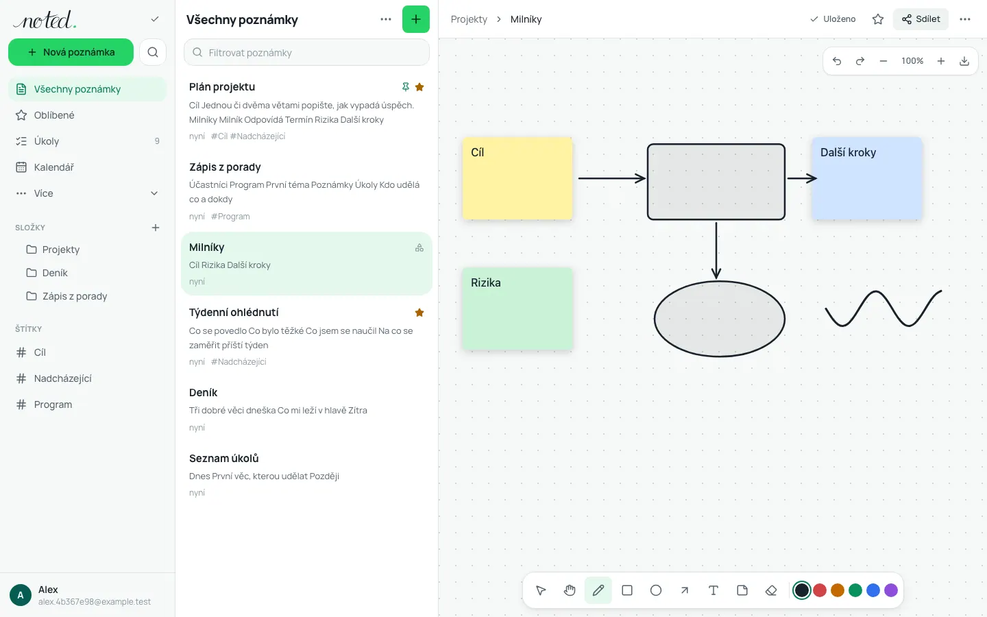Image resolution: width=987 pixels, height=617 pixels.
Task: Open the note's more options menu
Action: click(x=965, y=19)
